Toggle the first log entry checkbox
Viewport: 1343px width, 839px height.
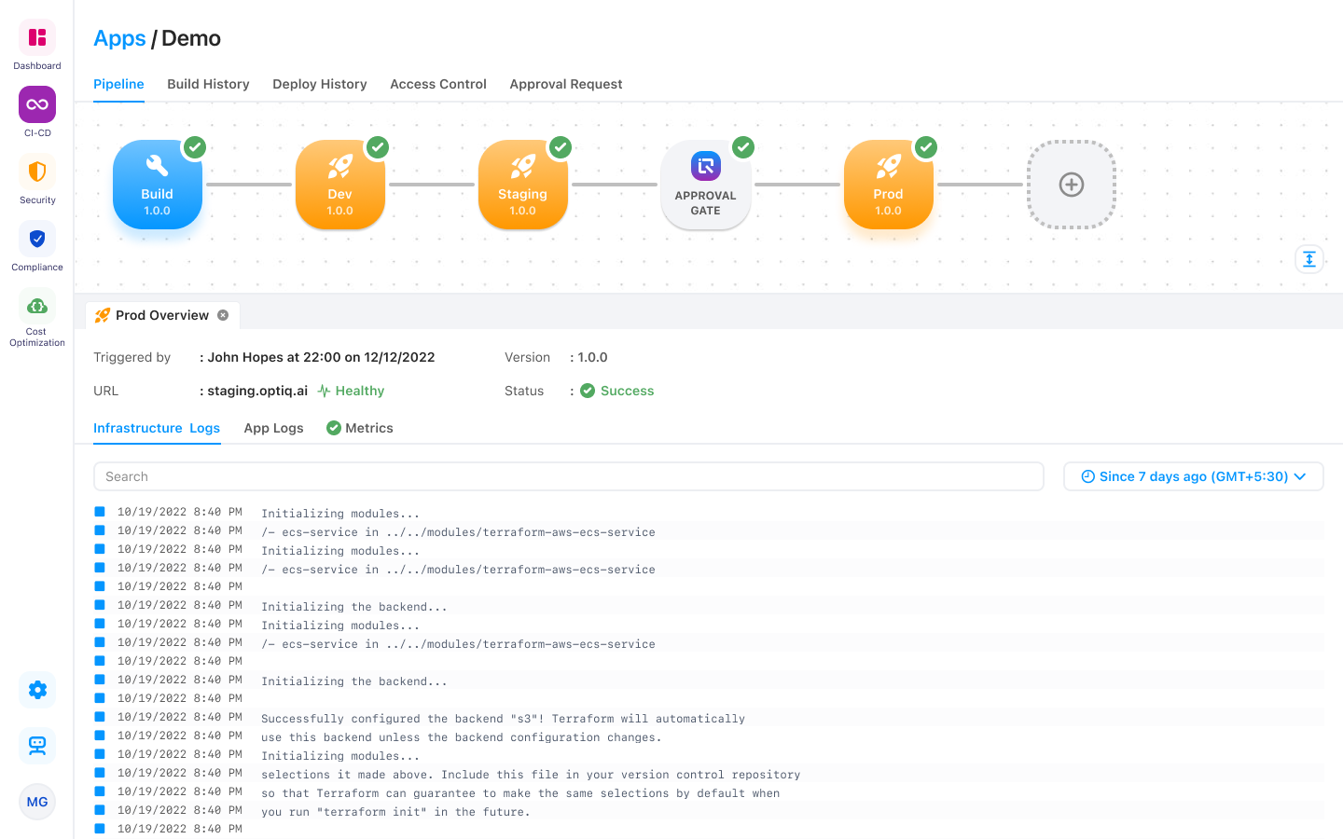point(100,512)
